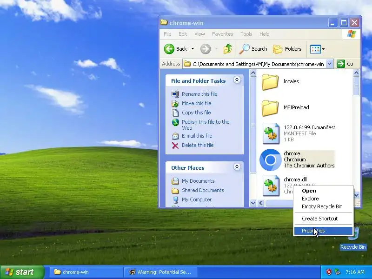Switch to Warning: Potential Se… taskbar button
The image size is (372, 279).
(161, 272)
